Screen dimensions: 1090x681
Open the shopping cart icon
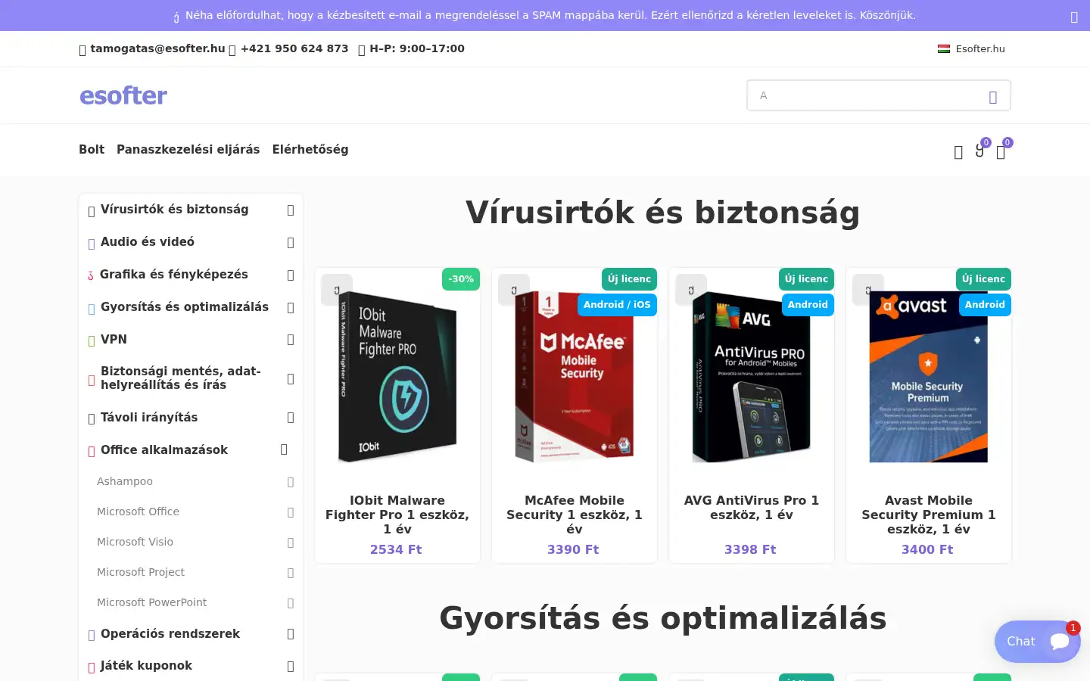click(x=1002, y=150)
